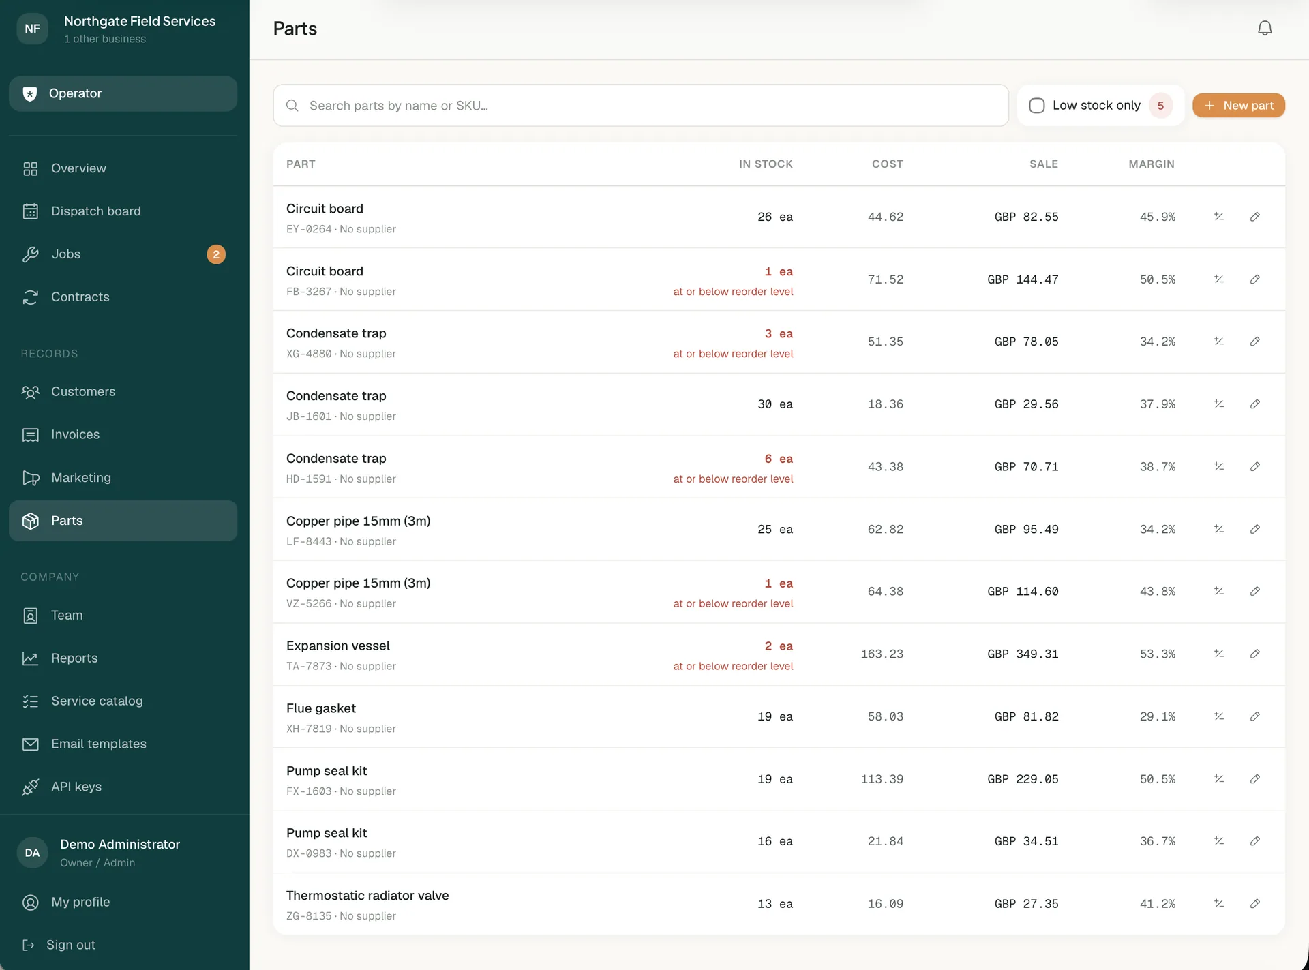
Task: Edit Copper pipe LF-8443 via pencil icon
Action: [1254, 529]
